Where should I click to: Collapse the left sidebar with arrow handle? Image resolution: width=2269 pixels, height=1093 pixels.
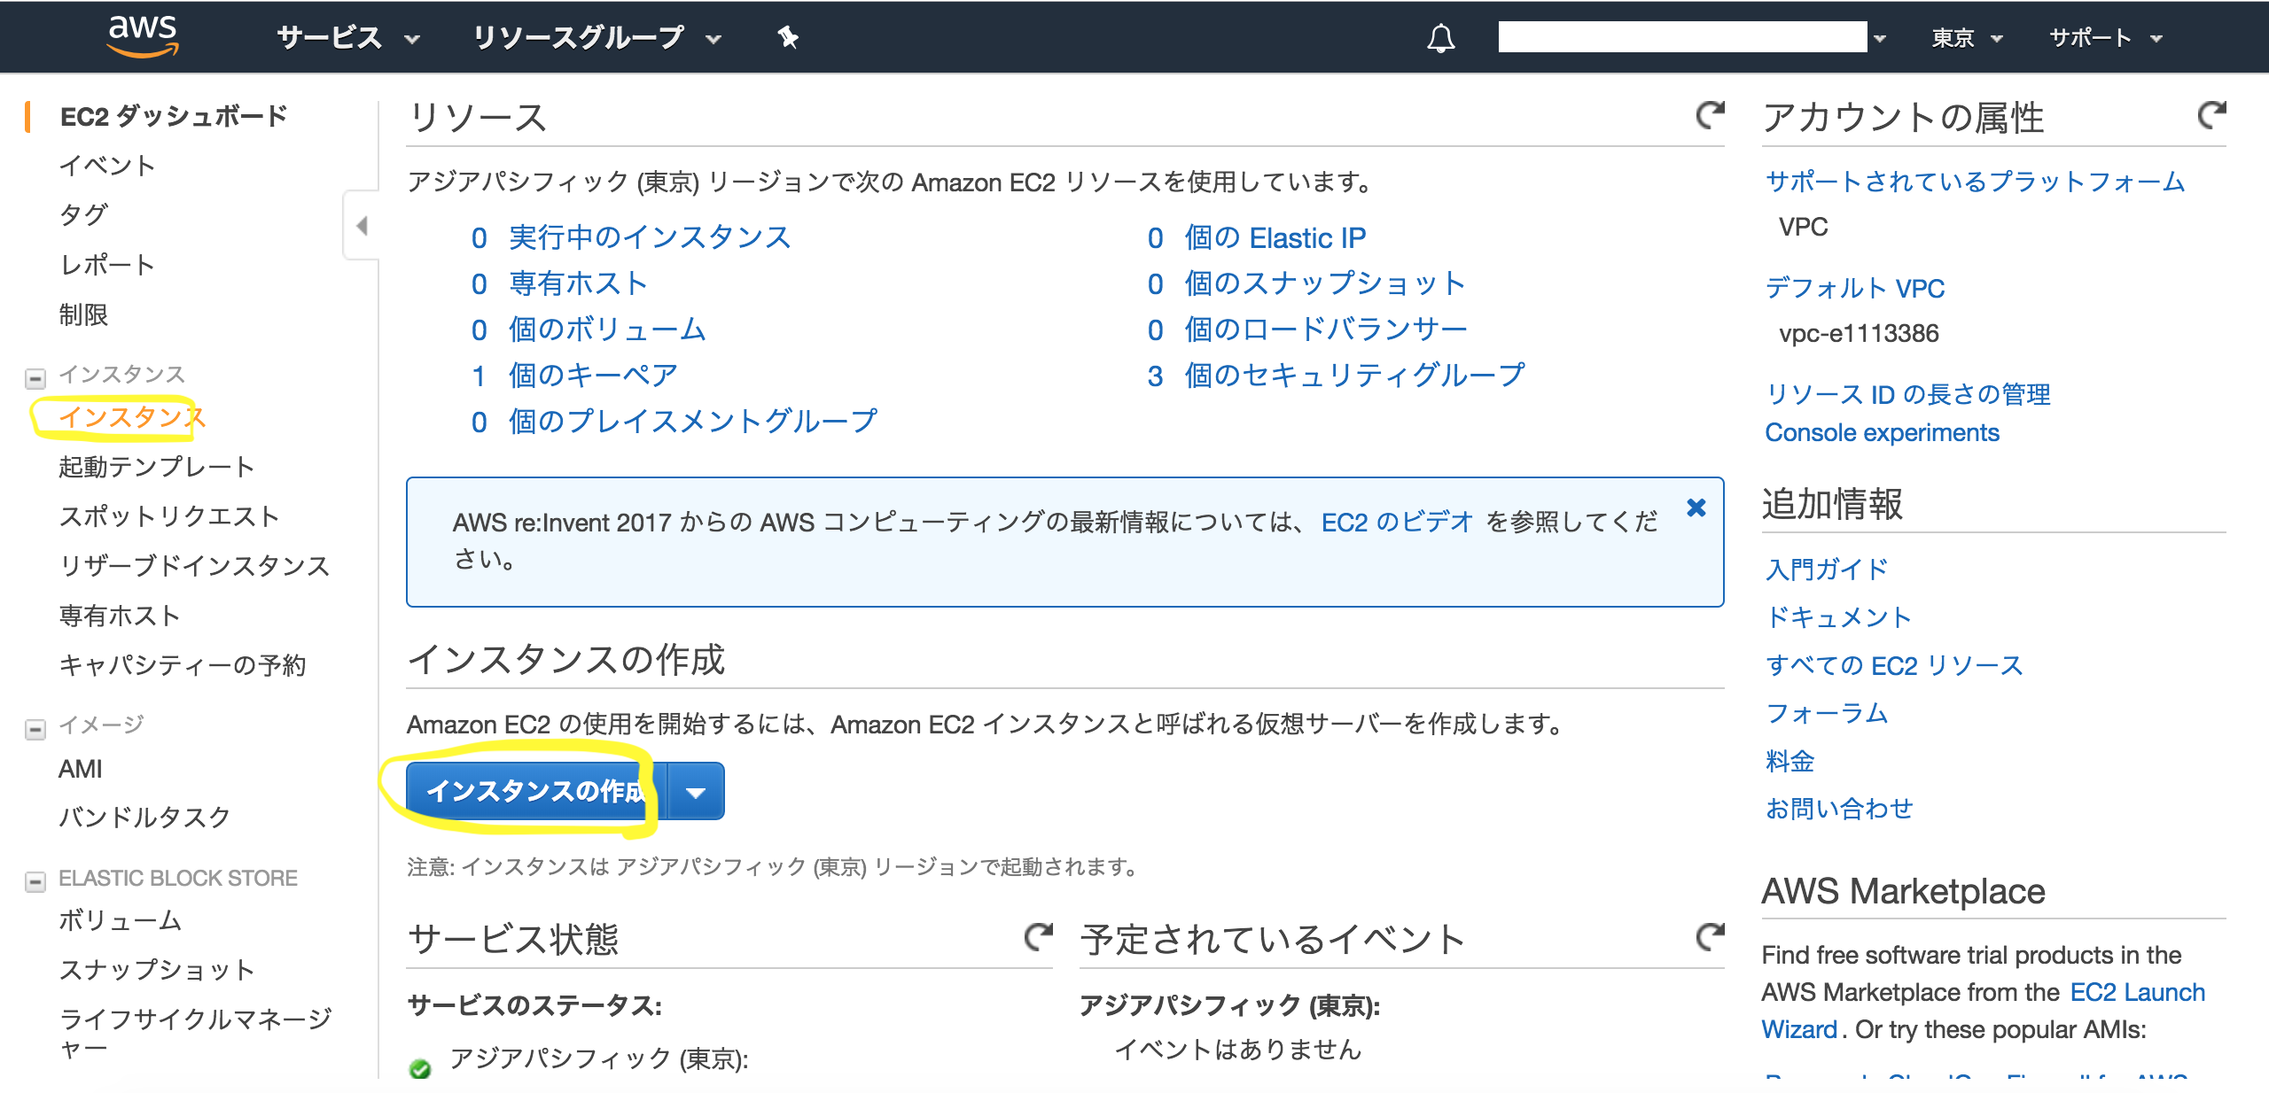tap(362, 226)
